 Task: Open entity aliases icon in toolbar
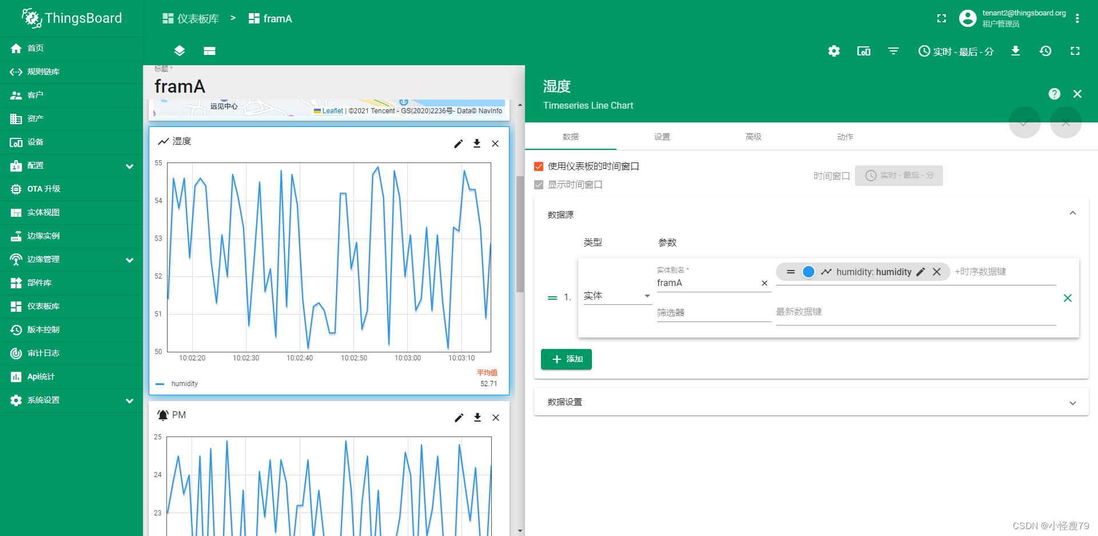pyautogui.click(x=864, y=51)
